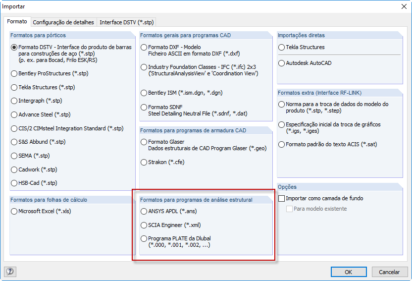Screen dimensions: 412x281
Task: Select Tekla Structures (*.stp) option
Action: [x=14, y=87]
